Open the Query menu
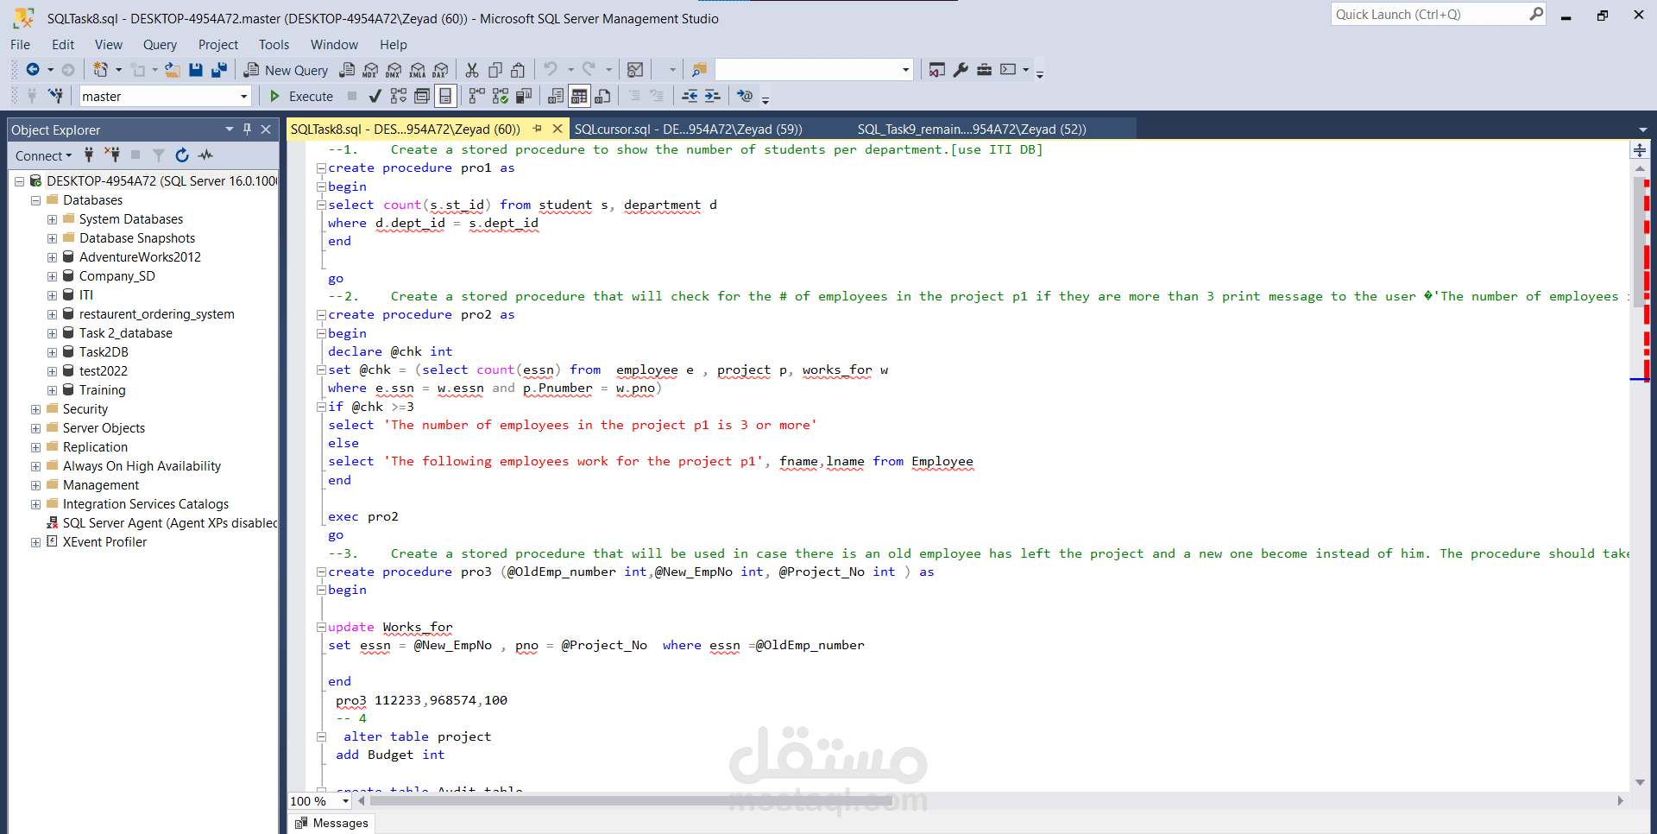The image size is (1657, 834). [160, 44]
